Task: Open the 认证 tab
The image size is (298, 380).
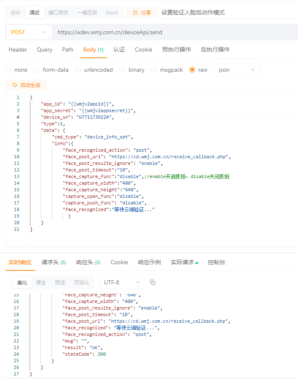Action: point(119,49)
